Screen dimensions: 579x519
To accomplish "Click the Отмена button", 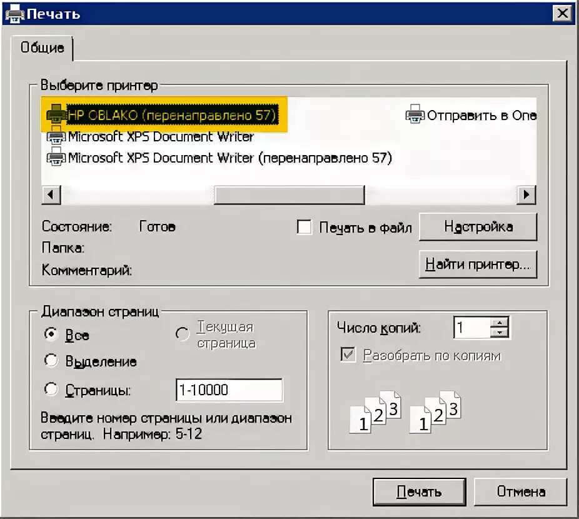I will pyautogui.click(x=521, y=491).
